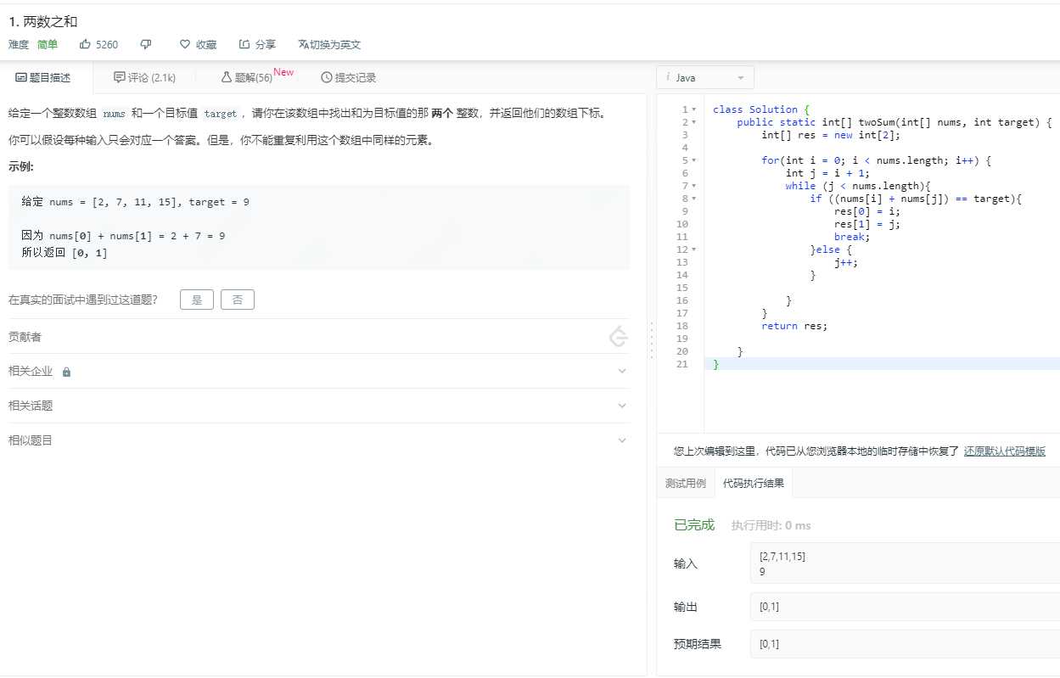Open the 题解(56) tab

click(247, 77)
